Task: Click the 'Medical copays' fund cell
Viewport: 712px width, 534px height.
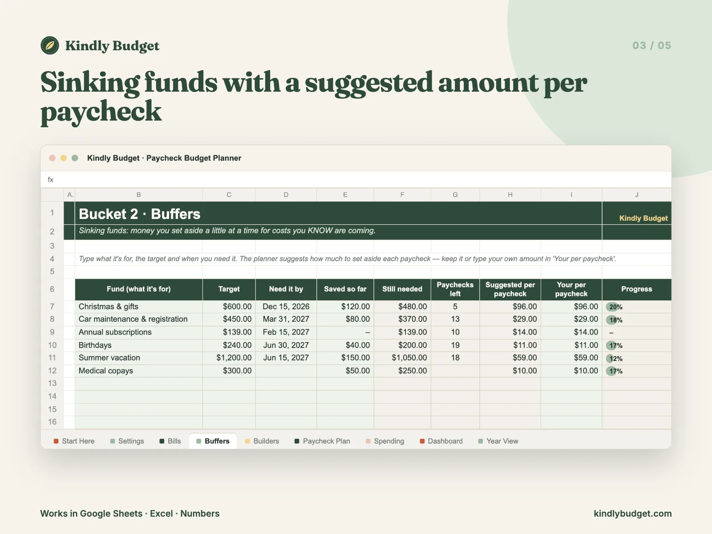Action: [x=139, y=371]
